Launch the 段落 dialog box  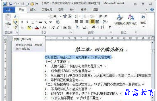pyautogui.click(x=111, y=33)
